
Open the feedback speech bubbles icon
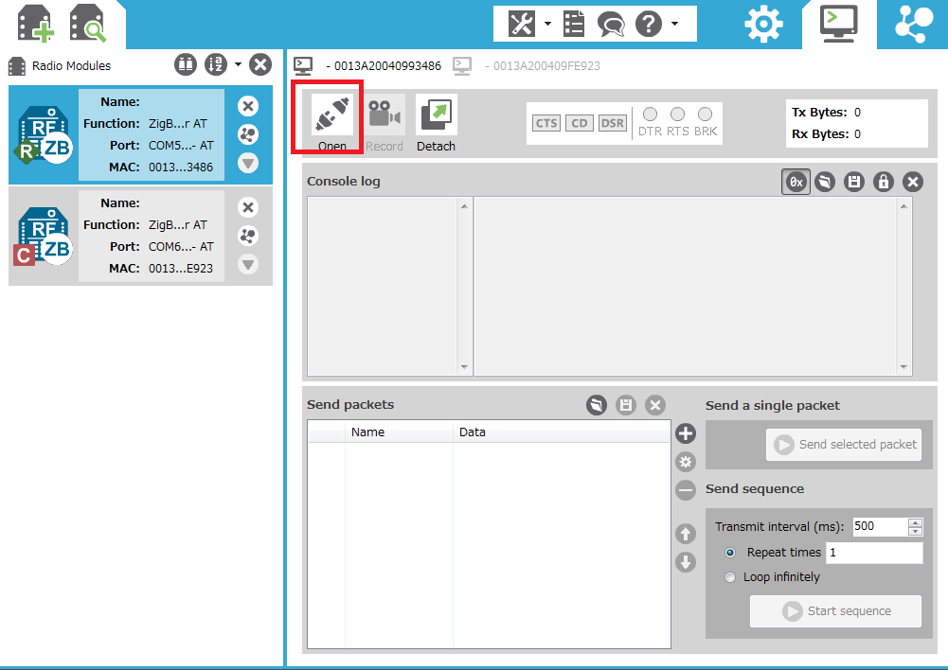point(611,25)
